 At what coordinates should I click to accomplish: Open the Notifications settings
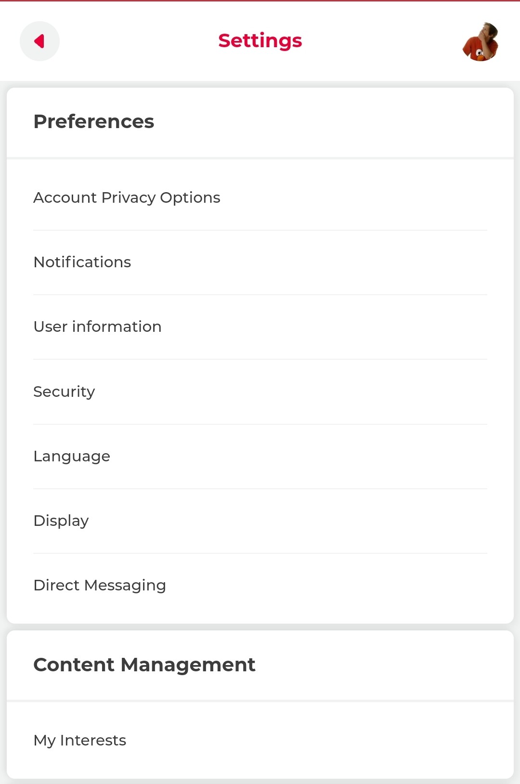point(82,262)
